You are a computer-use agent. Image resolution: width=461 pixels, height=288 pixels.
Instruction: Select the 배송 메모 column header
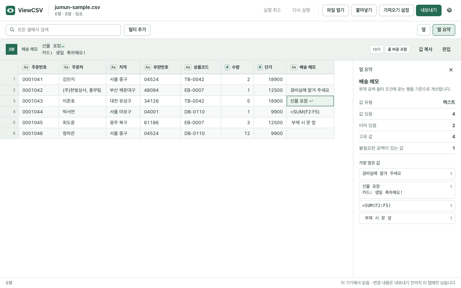(x=310, y=67)
